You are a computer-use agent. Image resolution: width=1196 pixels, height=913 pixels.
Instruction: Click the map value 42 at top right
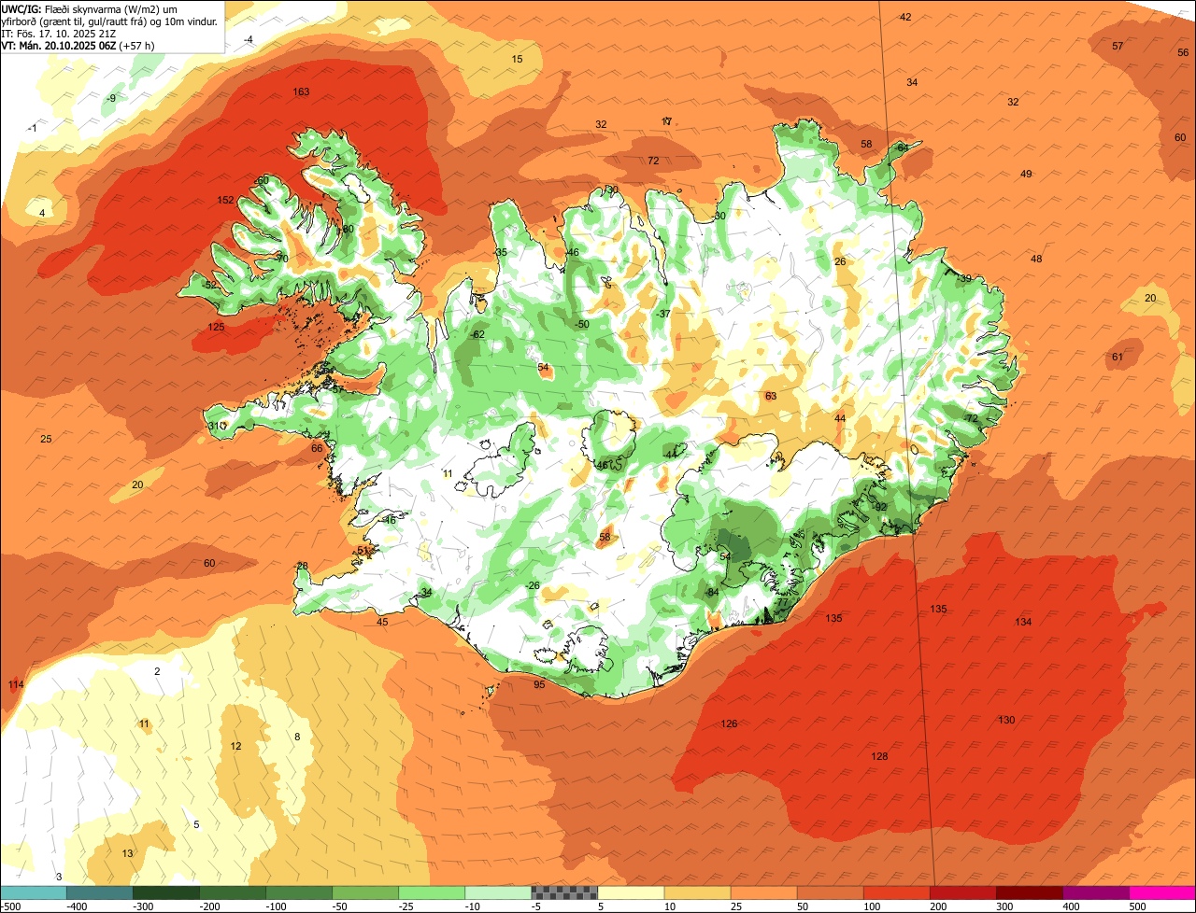(x=905, y=17)
